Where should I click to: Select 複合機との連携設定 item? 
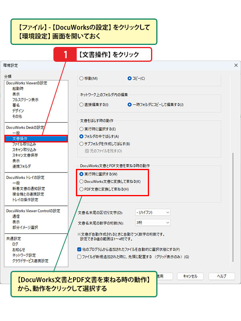(x=28, y=194)
